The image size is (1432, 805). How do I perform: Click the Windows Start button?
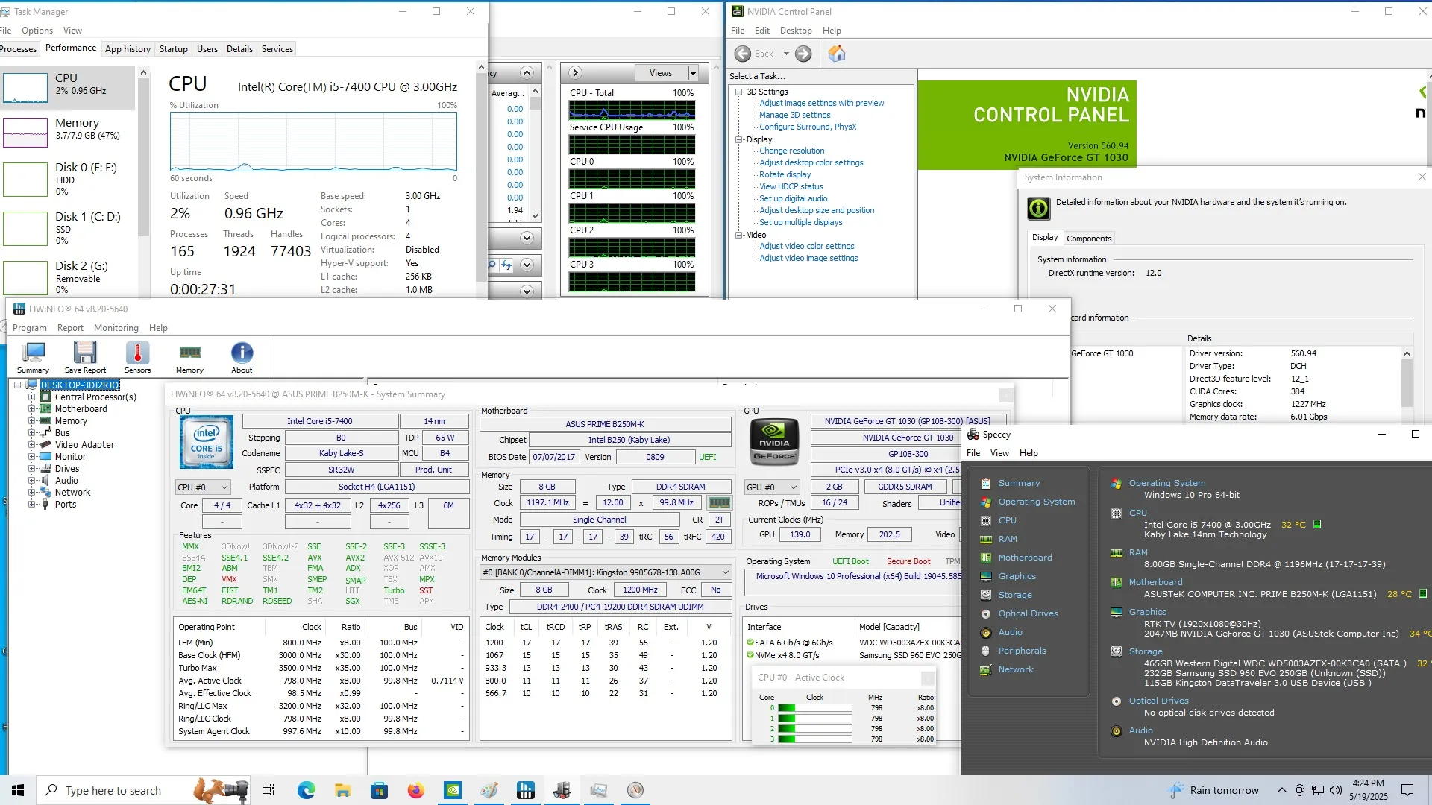(x=18, y=790)
